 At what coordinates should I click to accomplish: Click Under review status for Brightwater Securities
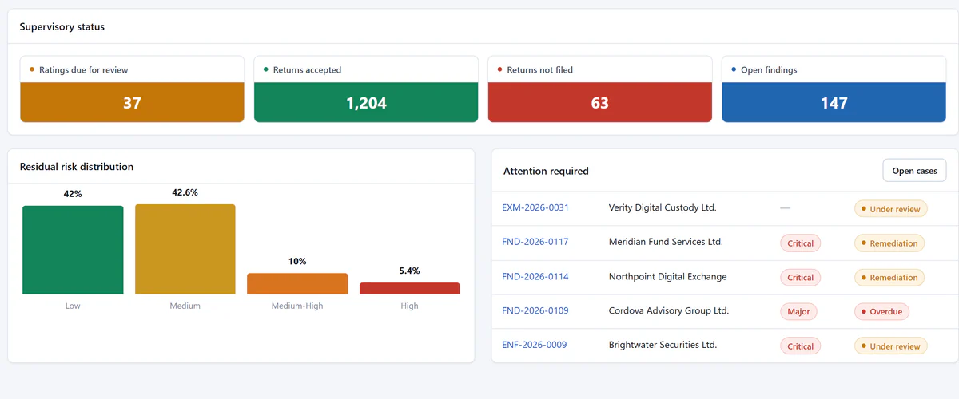tap(891, 346)
